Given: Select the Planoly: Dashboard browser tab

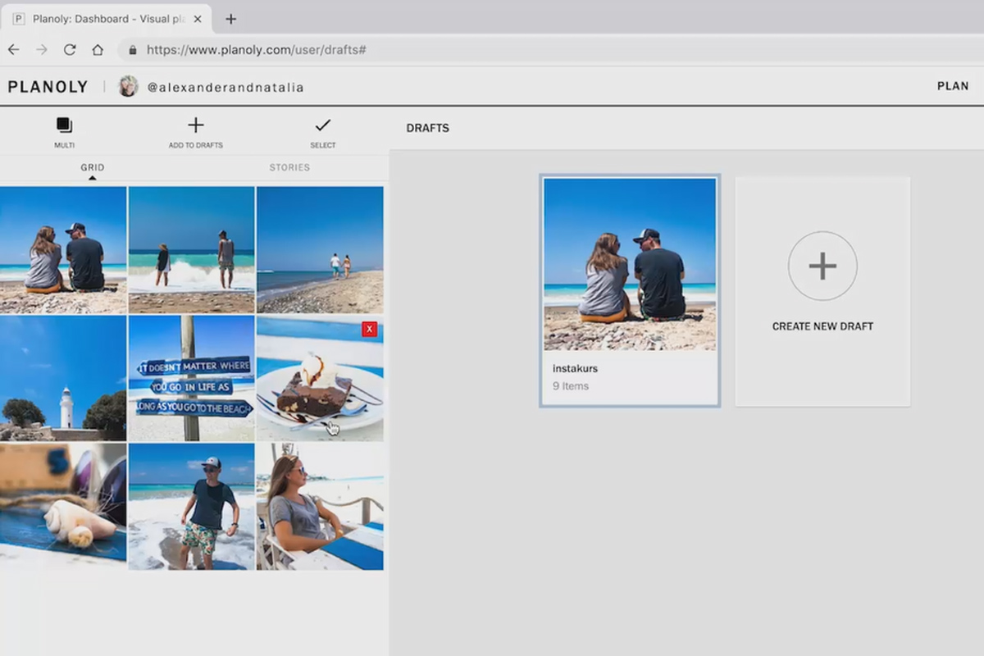Looking at the screenshot, I should tap(107, 19).
